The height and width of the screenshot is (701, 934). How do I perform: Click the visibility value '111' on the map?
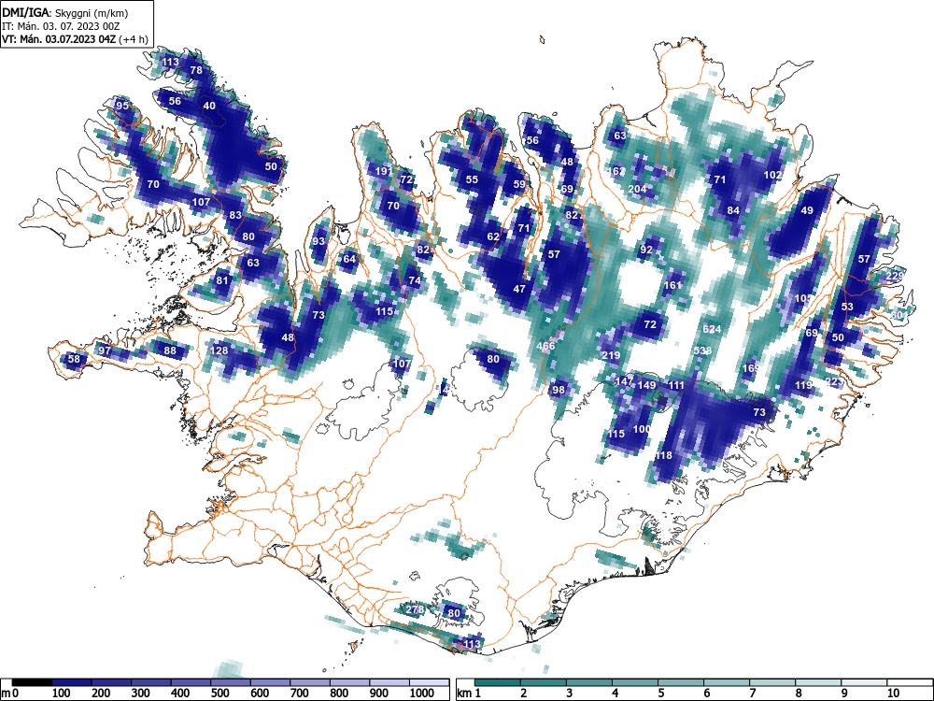pyautogui.click(x=676, y=385)
